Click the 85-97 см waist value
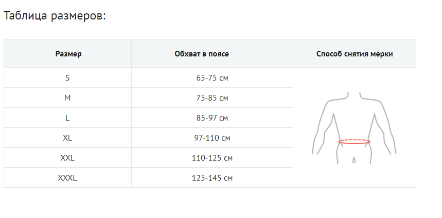The width and height of the screenshot is (442, 218). coord(212,118)
